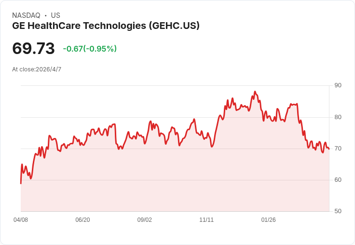The width and height of the screenshot is (355, 245).
Task: Click the leftmost starting point of the price line
Action: click(21, 183)
